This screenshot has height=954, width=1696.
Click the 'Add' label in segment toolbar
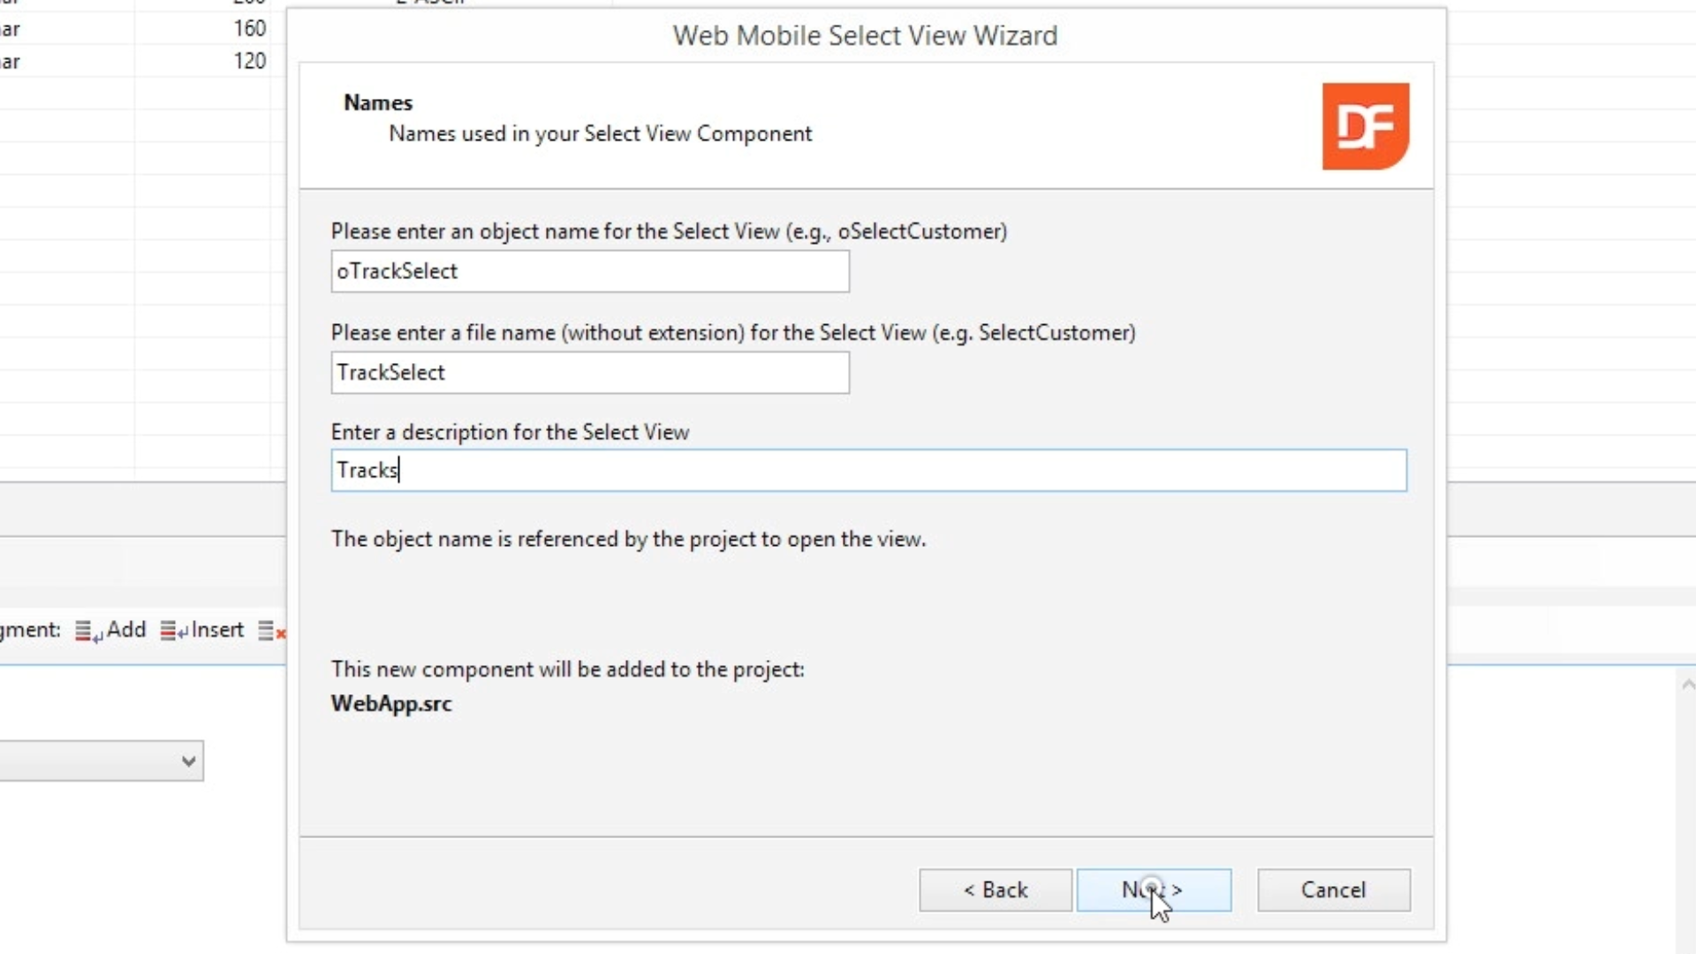pos(126,630)
